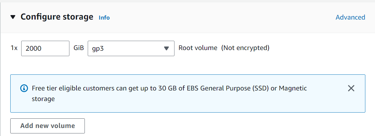The image size is (375, 136).
Task: Click the volume type dropdown arrow
Action: pos(166,48)
